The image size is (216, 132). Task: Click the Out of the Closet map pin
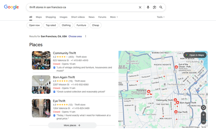click(176, 67)
